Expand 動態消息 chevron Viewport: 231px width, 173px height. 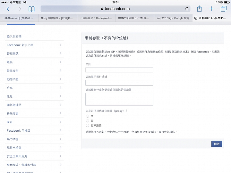click(x=61, y=79)
